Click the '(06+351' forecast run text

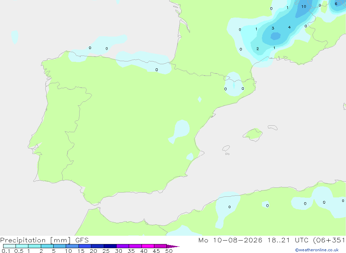329,240
